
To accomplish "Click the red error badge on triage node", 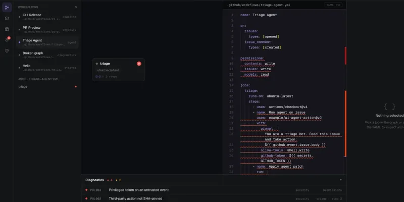I will [139, 64].
